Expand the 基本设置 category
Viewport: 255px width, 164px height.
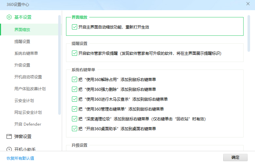tap(23, 17)
